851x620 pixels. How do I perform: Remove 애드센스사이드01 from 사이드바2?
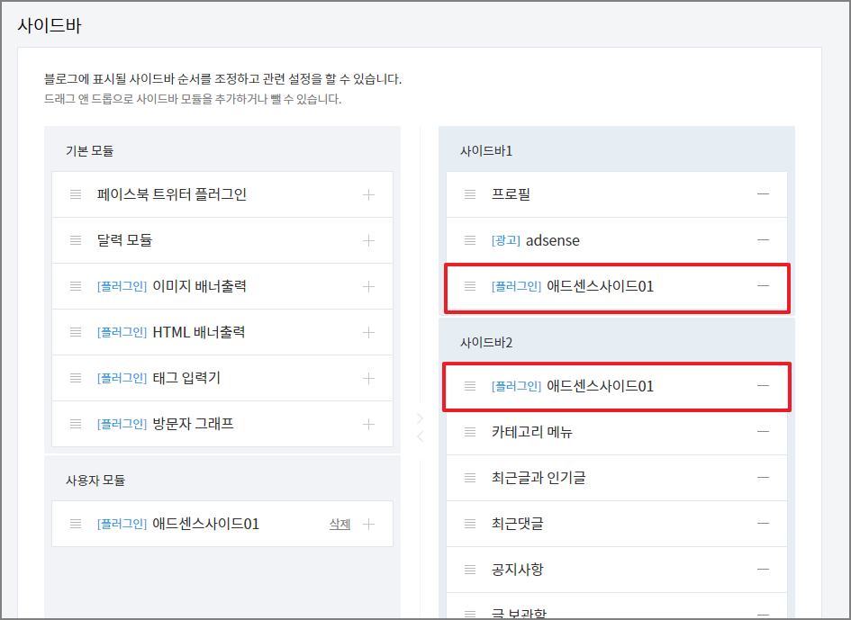[x=763, y=386]
